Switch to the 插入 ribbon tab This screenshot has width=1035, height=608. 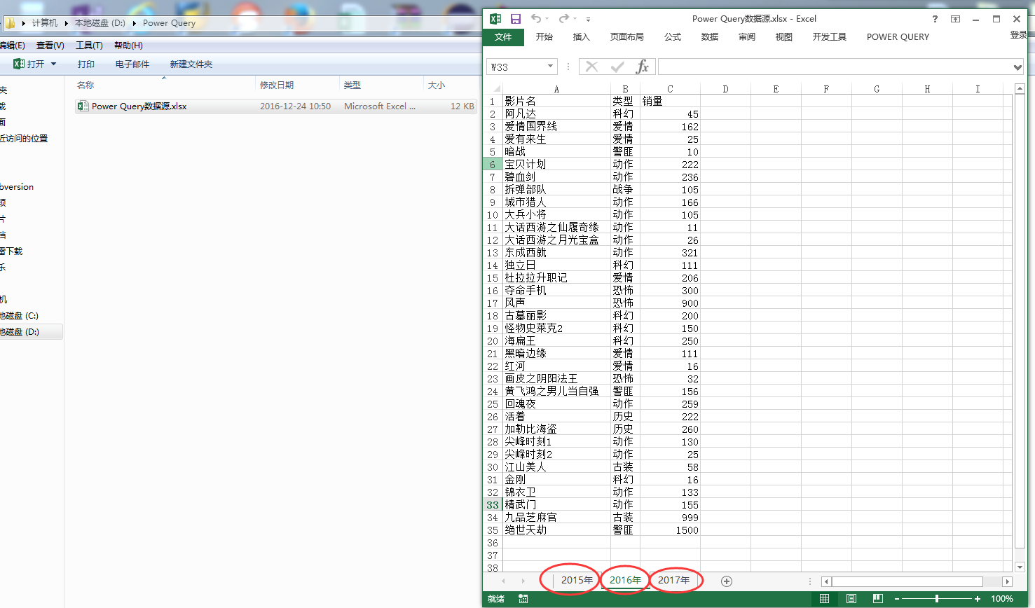click(x=582, y=37)
